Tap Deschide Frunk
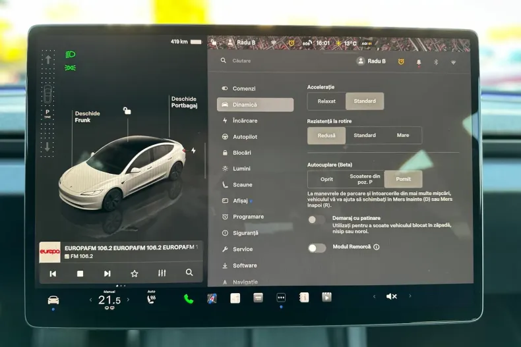The image size is (521, 347). tap(88, 117)
